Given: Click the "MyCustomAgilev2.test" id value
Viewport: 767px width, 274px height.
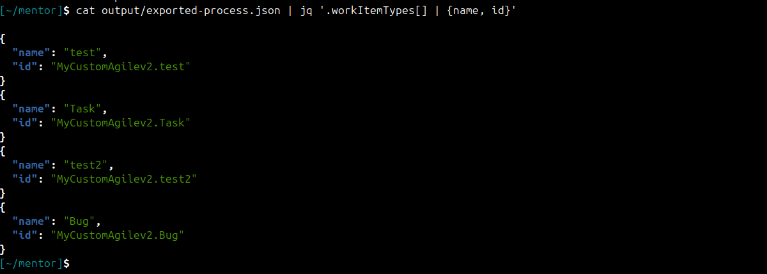Looking at the screenshot, I should 120,66.
